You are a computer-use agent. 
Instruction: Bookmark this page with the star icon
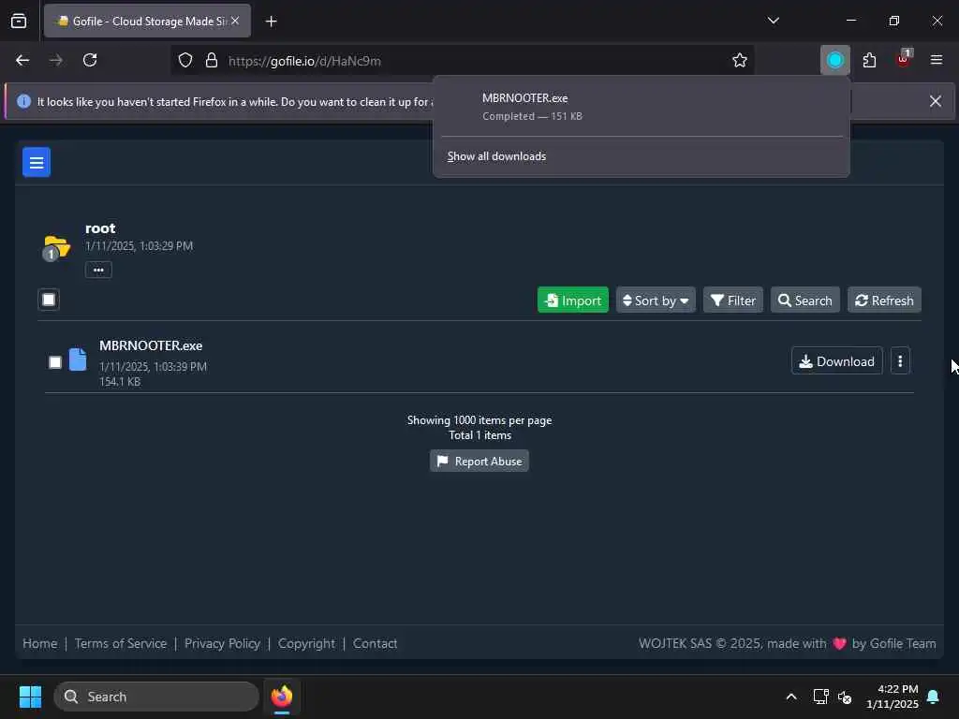[740, 61]
